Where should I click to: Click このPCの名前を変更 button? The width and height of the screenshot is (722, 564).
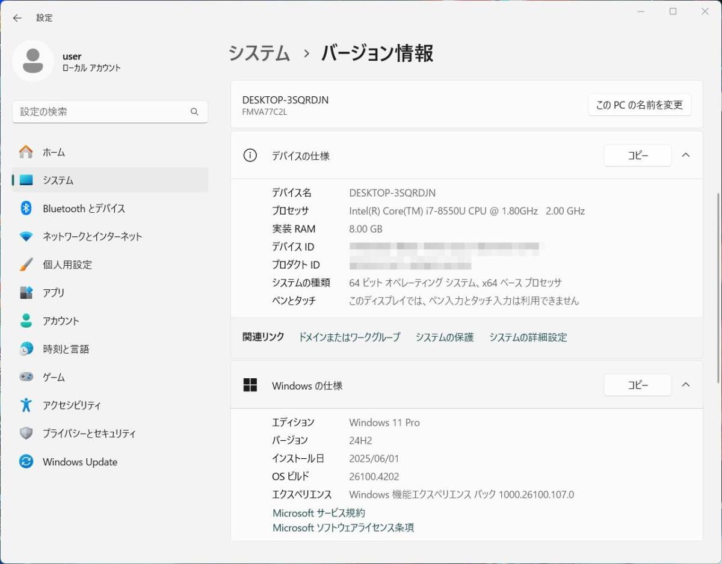coord(640,105)
